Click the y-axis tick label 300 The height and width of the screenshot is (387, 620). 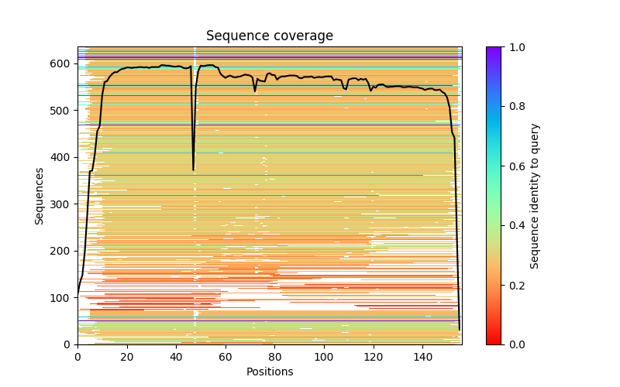[64, 204]
